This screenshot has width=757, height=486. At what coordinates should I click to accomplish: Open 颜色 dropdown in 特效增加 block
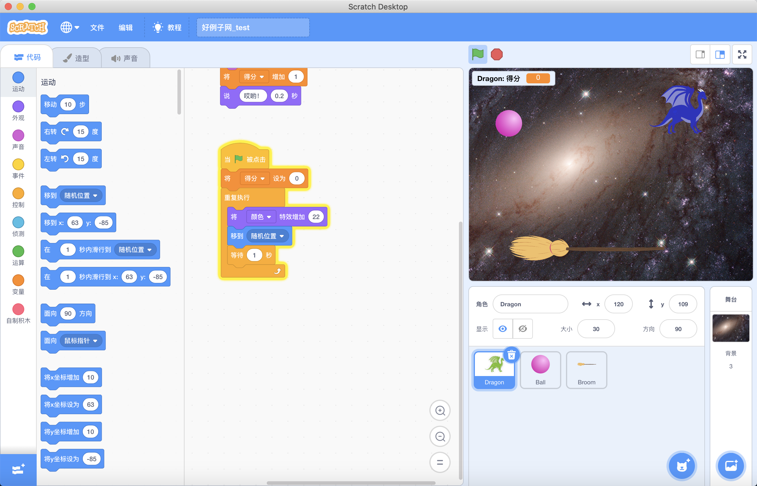pos(261,217)
